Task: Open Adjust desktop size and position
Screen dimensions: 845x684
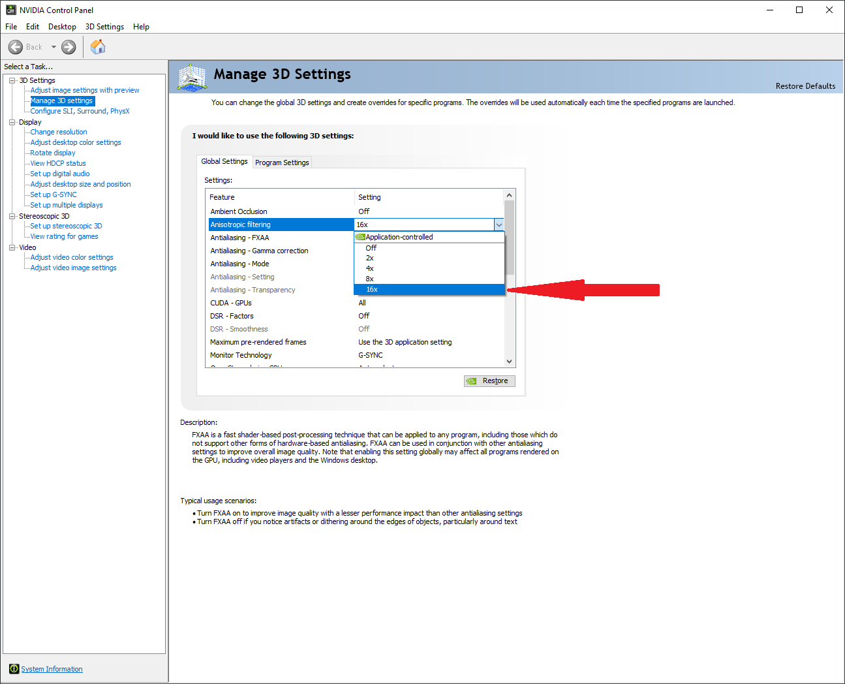Action: [x=80, y=184]
